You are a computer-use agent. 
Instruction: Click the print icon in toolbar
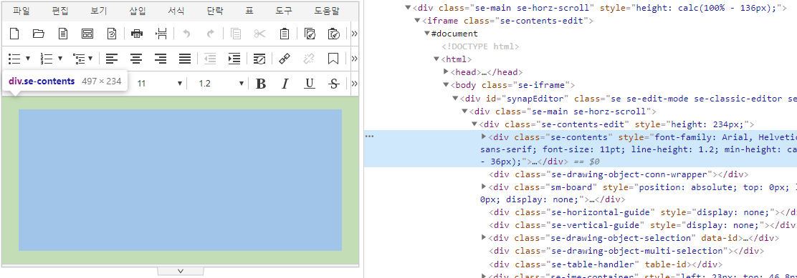pyautogui.click(x=137, y=34)
